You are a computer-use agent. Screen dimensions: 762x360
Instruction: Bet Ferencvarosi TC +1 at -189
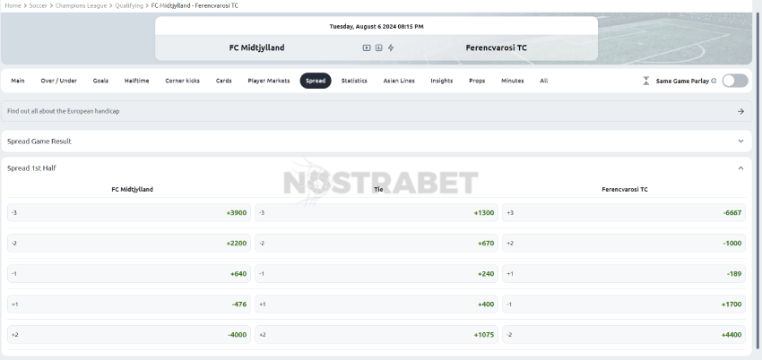624,274
